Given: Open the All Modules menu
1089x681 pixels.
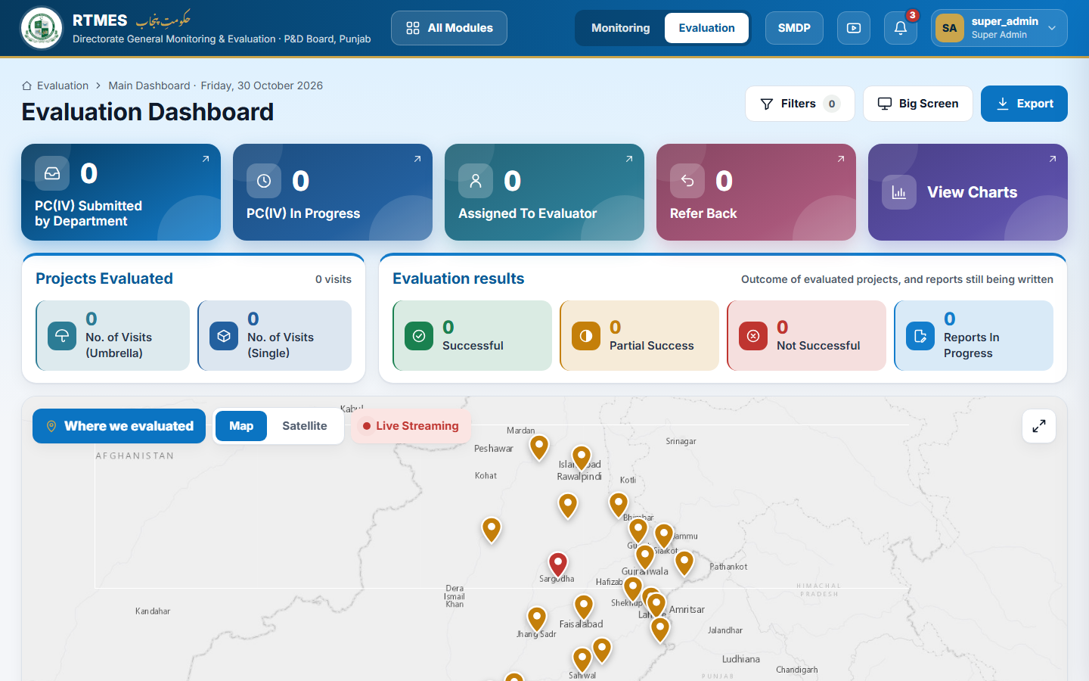Looking at the screenshot, I should coord(449,28).
